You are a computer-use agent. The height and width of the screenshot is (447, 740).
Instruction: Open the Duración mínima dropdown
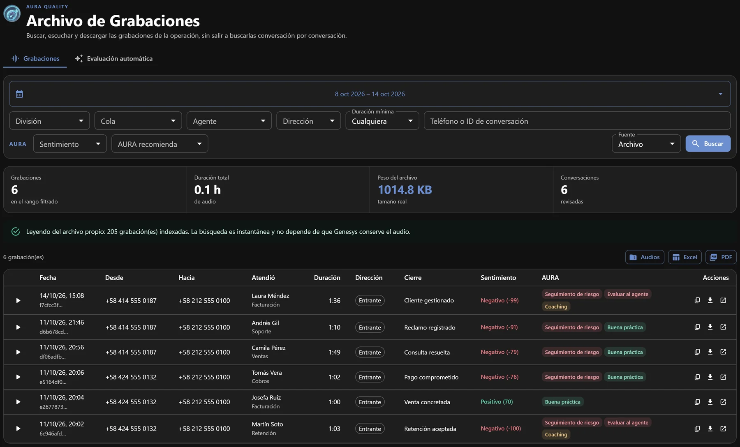[x=382, y=121]
